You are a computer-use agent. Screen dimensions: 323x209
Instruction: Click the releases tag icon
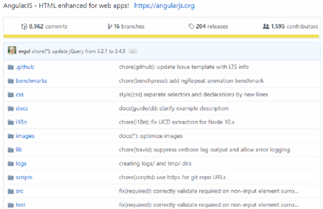click(x=191, y=26)
